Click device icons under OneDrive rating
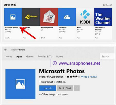116x105 pixels. [x=62, y=32]
